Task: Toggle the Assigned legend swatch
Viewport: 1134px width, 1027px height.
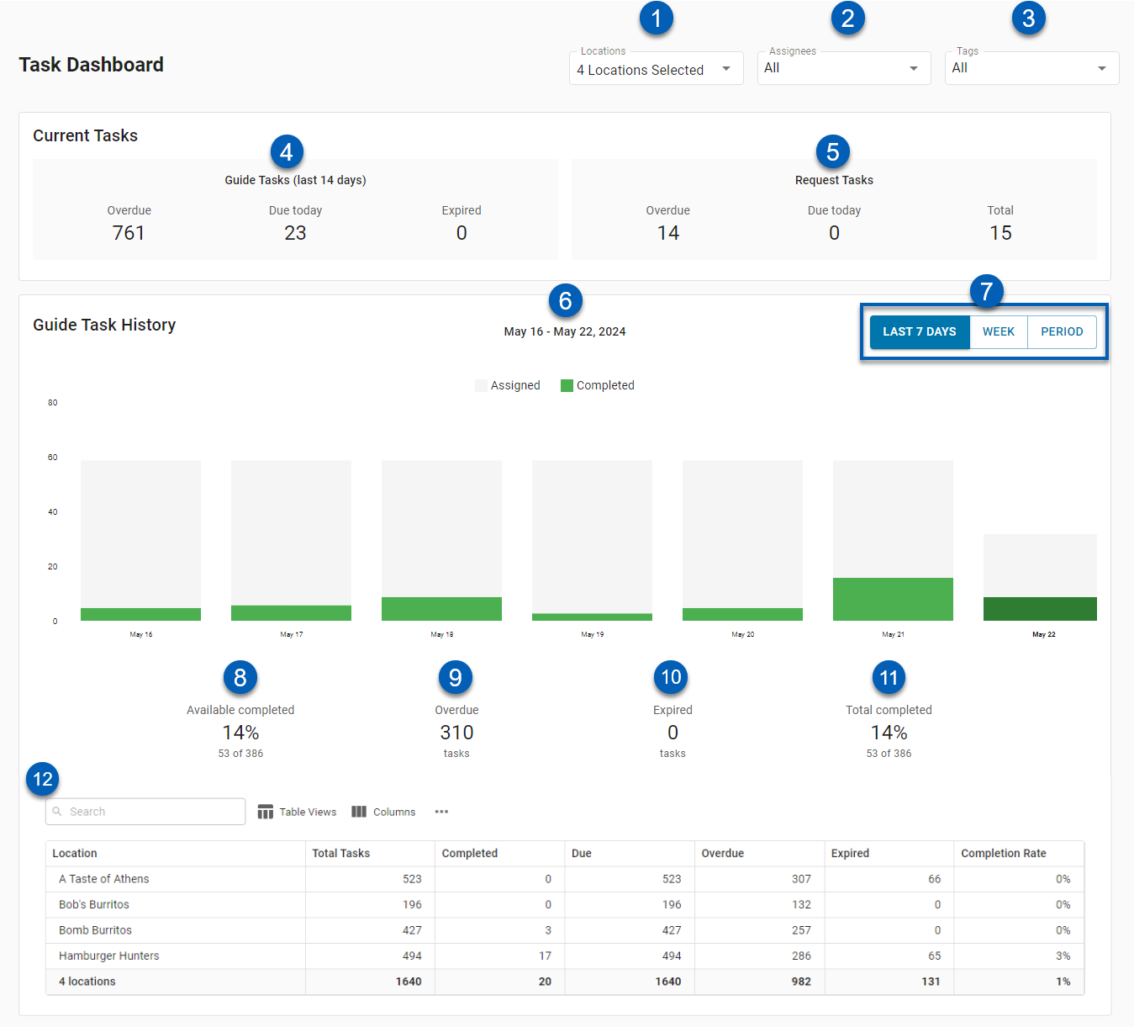Action: coord(481,385)
